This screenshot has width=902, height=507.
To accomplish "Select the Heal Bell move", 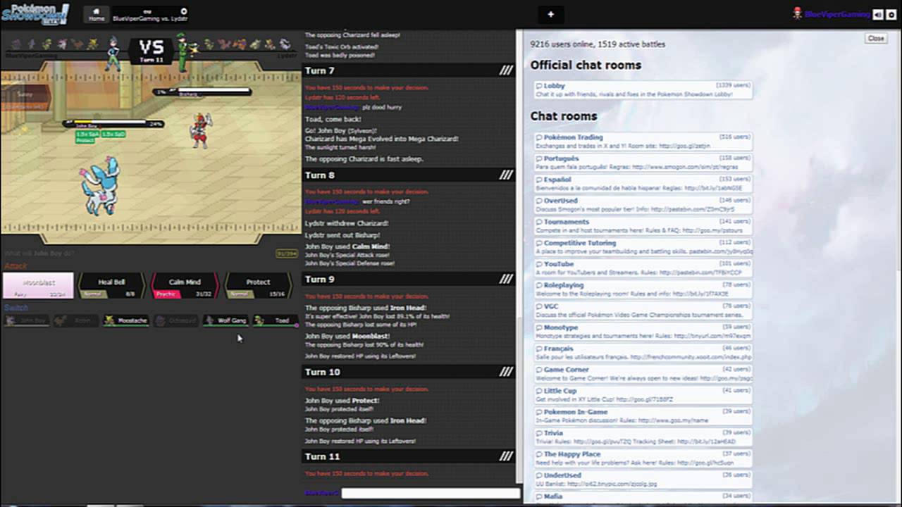I will click(111, 285).
